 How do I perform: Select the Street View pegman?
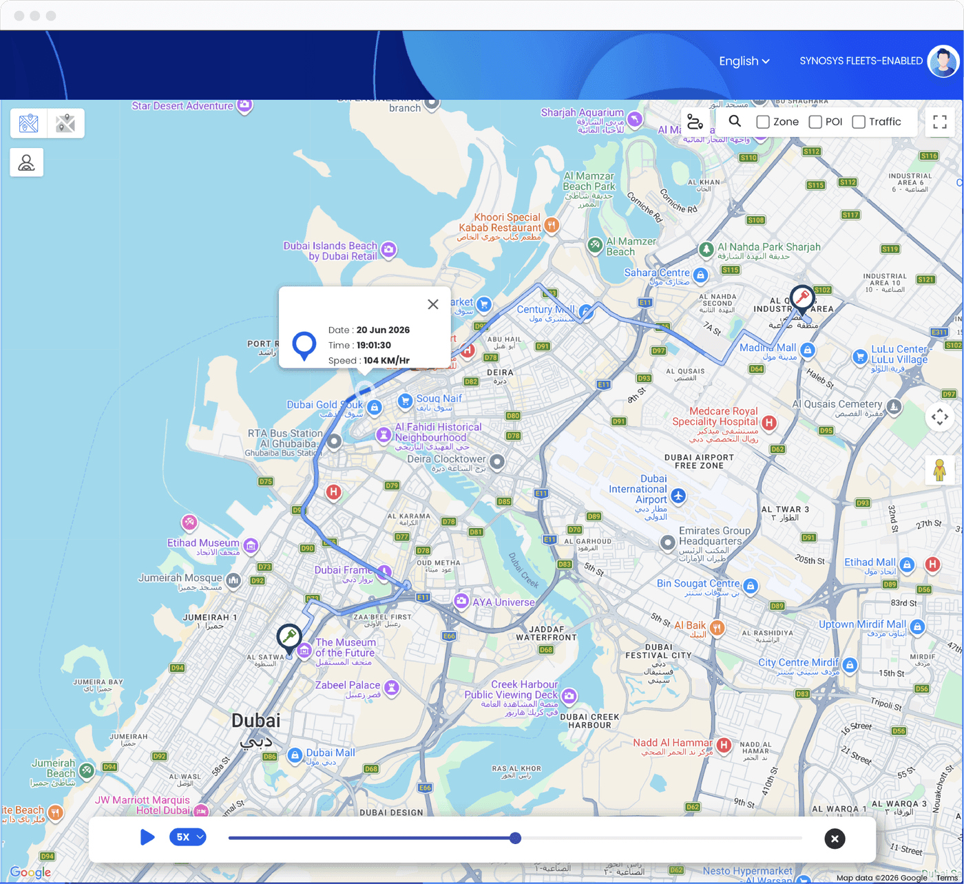point(940,470)
